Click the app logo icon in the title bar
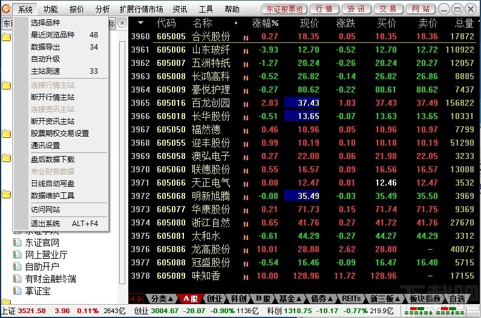Viewport: 481px width, 318px height. [6, 8]
